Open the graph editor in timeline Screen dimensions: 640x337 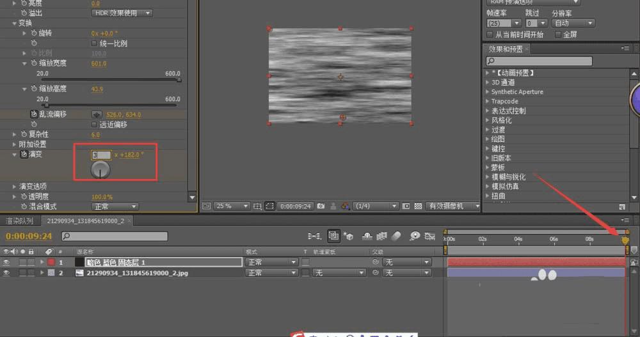[x=431, y=237]
